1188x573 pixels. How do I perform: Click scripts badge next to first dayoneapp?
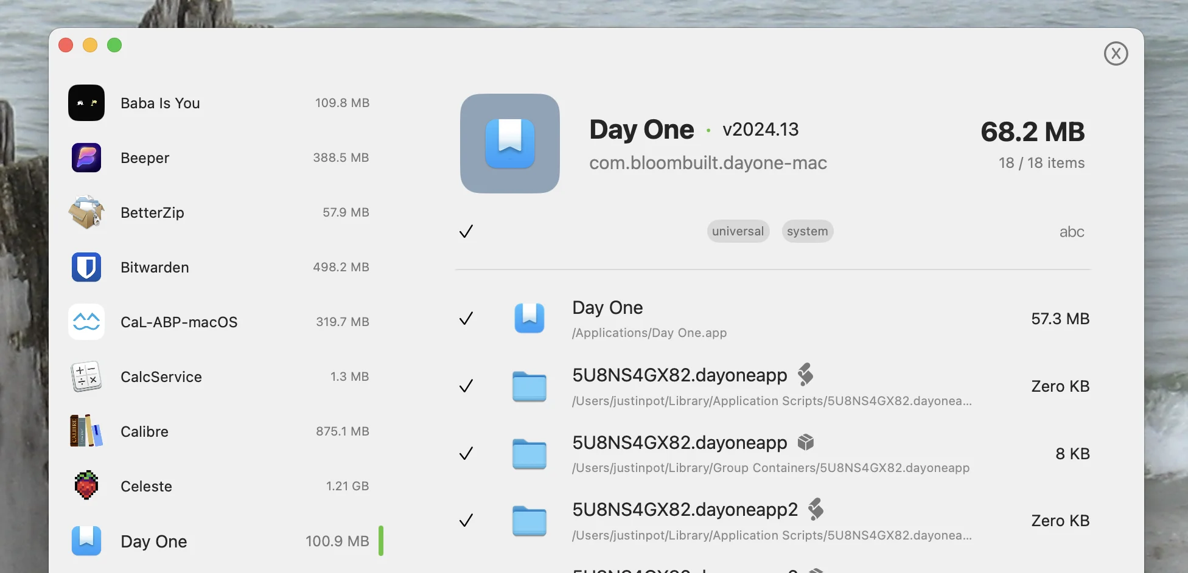pos(805,375)
